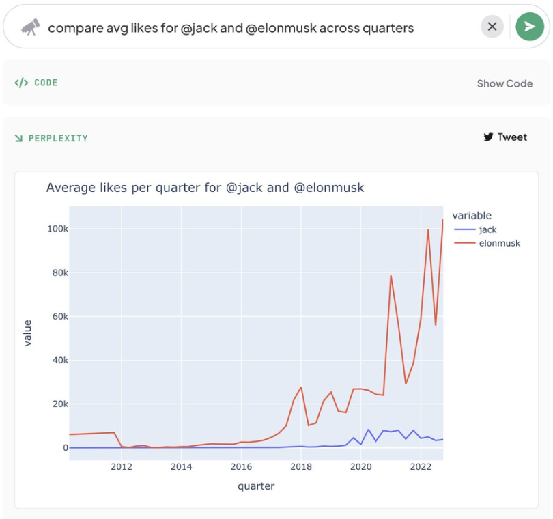The width and height of the screenshot is (553, 519).
Task: Click the telescope icon in search bar
Action: tap(30, 27)
